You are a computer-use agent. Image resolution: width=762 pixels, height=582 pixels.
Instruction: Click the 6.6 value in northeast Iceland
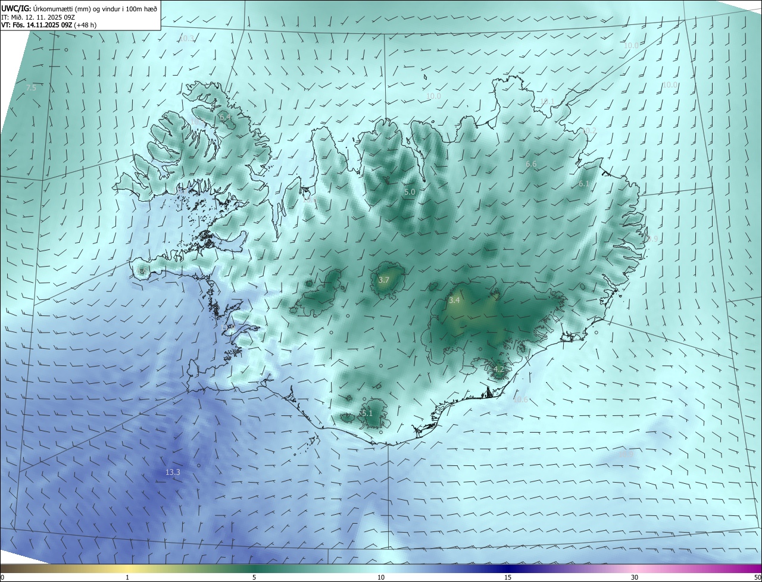pyautogui.click(x=531, y=164)
